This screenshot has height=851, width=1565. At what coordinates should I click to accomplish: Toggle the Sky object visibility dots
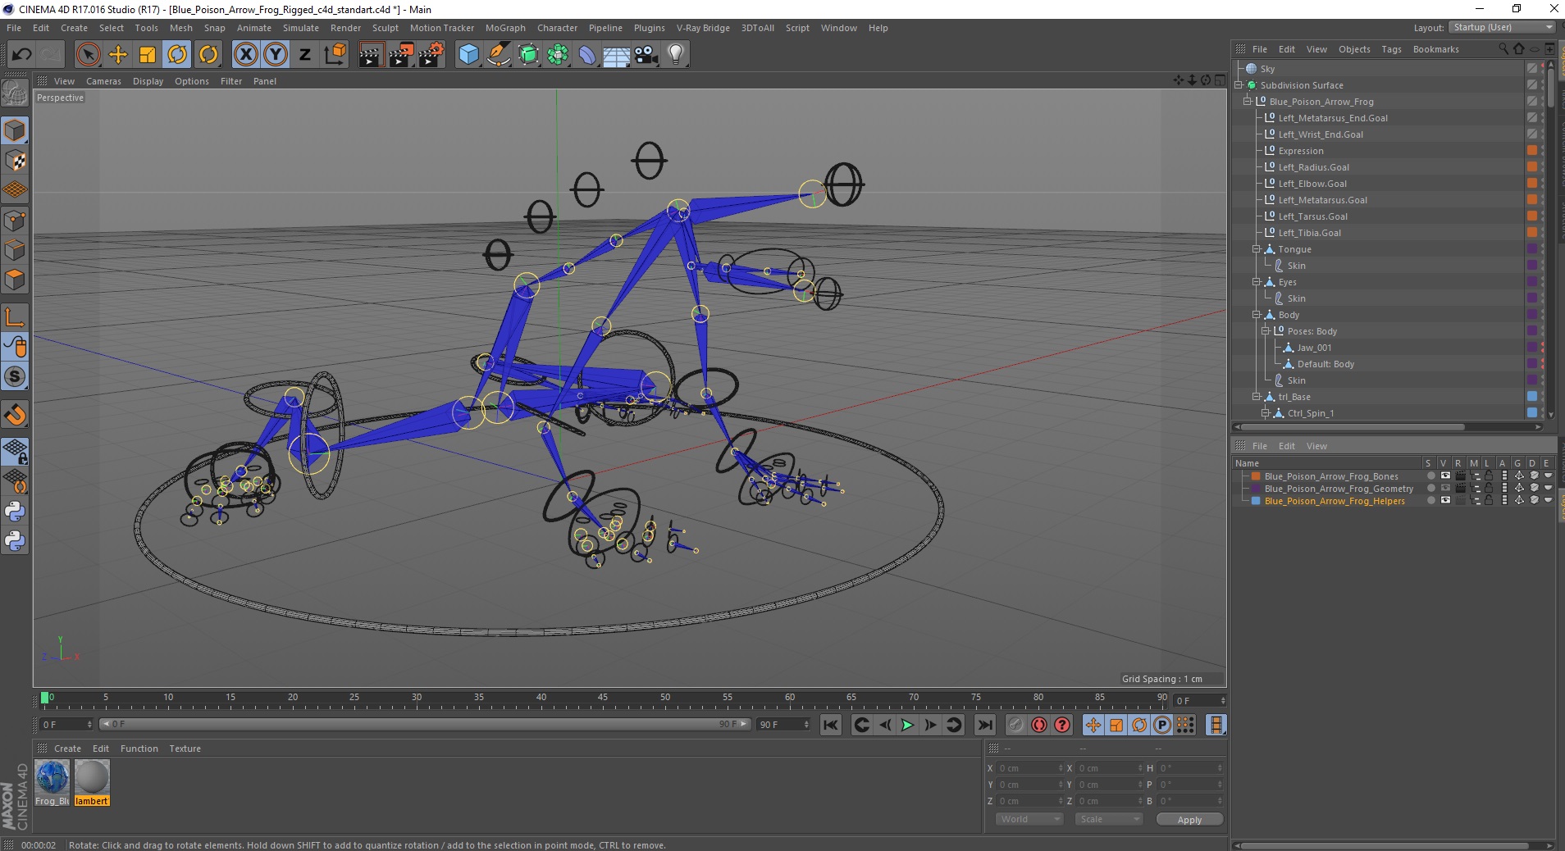(1543, 69)
